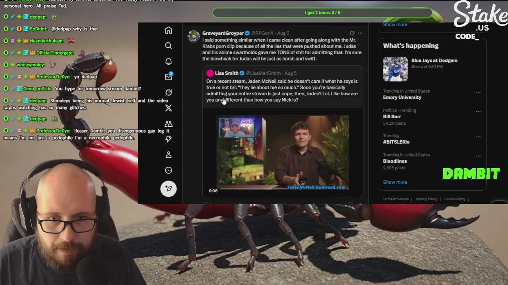This screenshot has width=508, height=285.
Task: Play the quoted video with Jaden McNeil
Action: click(283, 153)
